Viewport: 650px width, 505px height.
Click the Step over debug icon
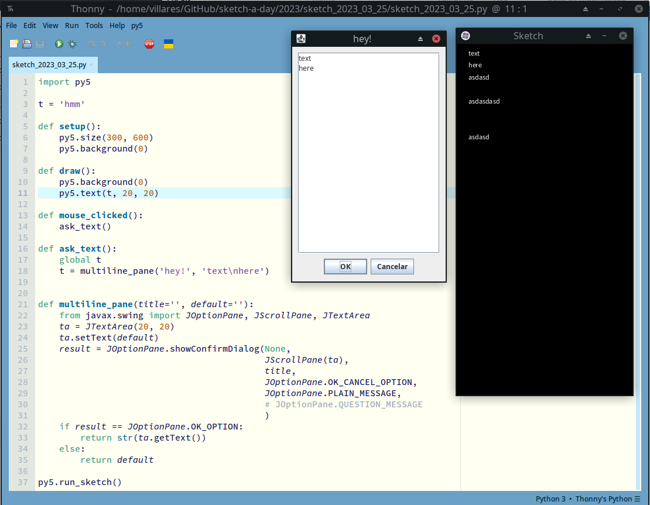(91, 44)
